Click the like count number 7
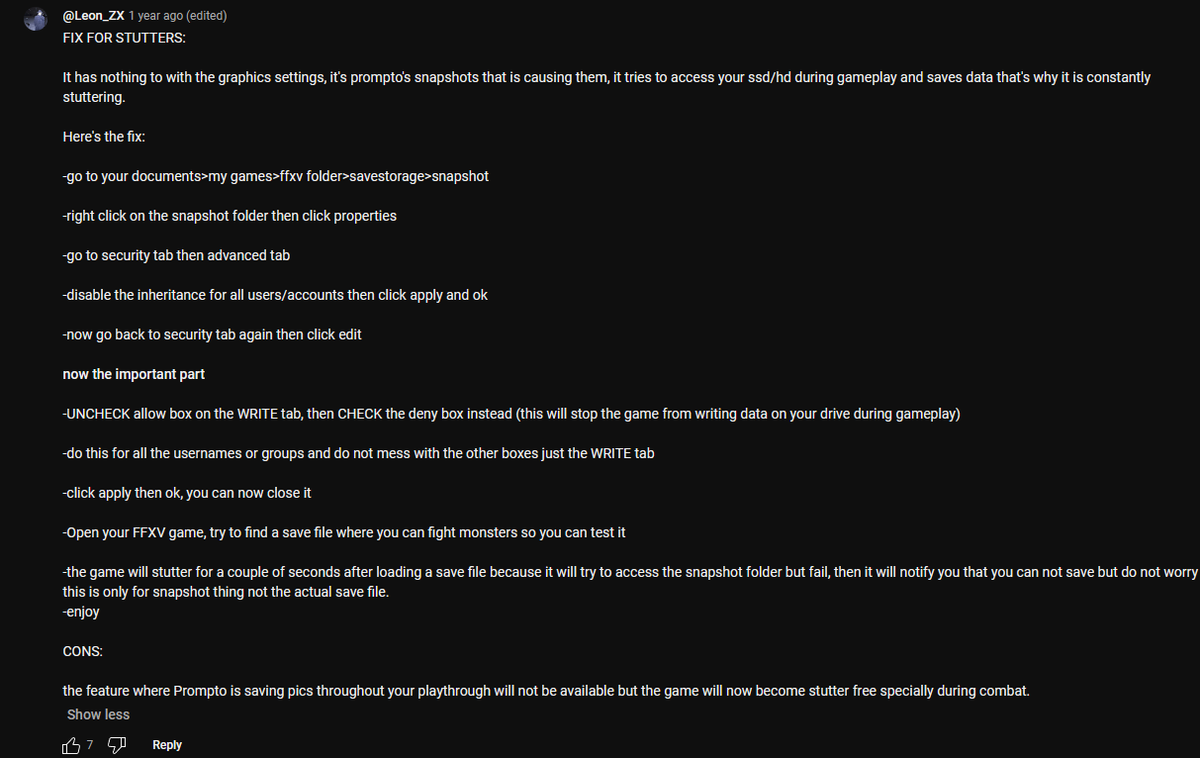Viewport: 1200px width, 758px height. pyautogui.click(x=90, y=745)
